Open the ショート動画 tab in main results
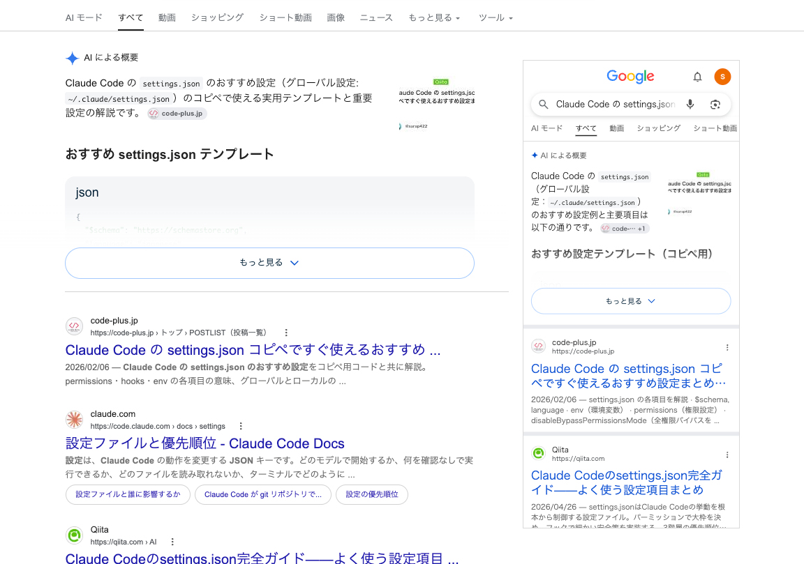This screenshot has width=804, height=564. point(285,17)
